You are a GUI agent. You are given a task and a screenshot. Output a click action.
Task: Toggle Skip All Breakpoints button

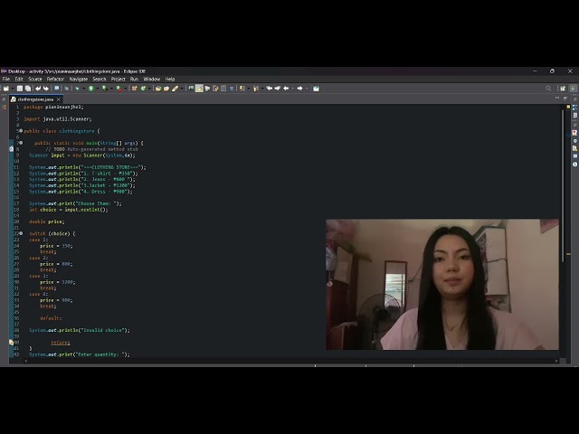tap(66, 89)
